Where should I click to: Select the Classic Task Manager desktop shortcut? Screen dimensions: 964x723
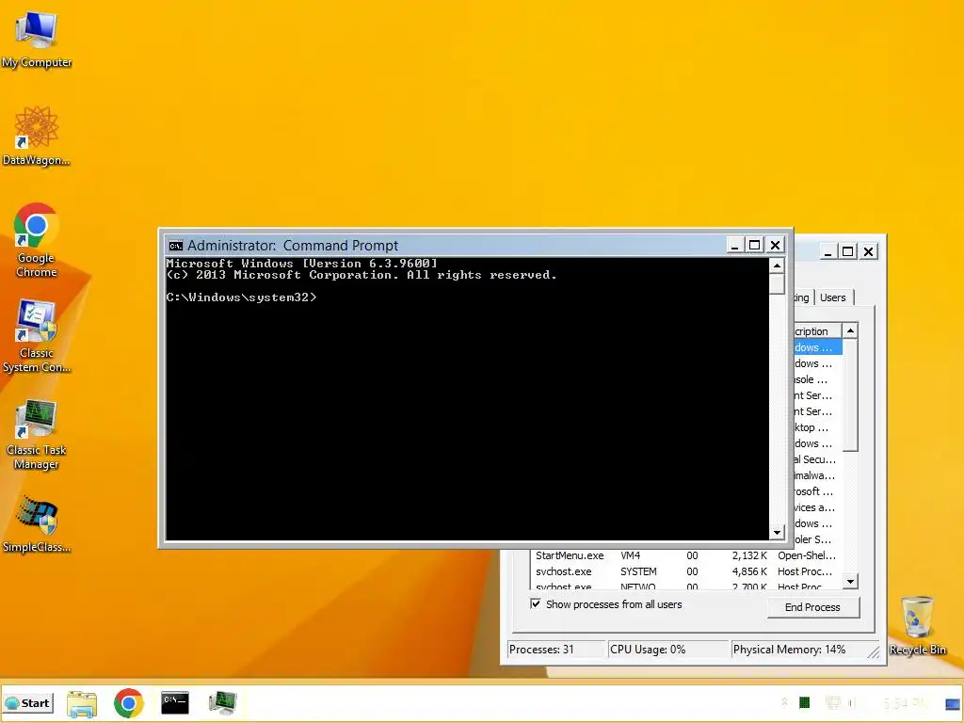click(37, 435)
